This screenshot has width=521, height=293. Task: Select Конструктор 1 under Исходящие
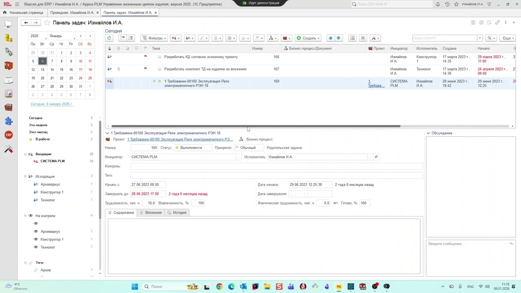pos(52,192)
